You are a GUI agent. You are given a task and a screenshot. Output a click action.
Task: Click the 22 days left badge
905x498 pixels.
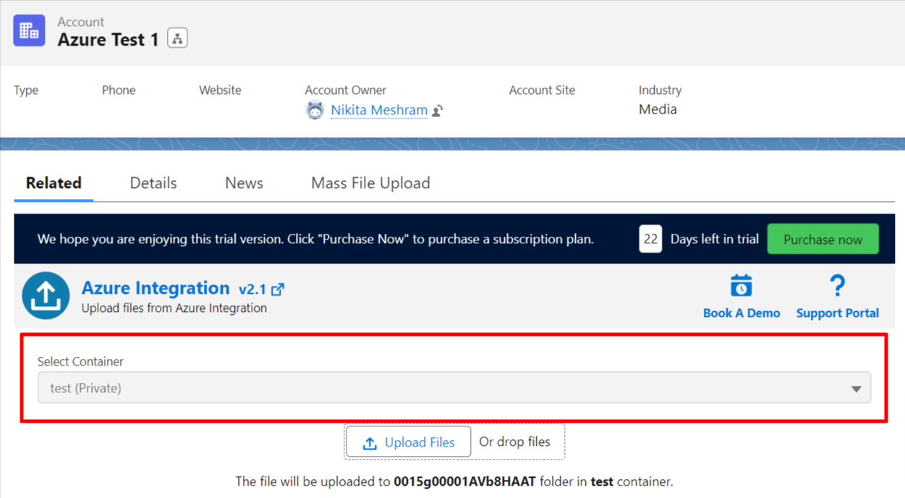click(x=650, y=239)
